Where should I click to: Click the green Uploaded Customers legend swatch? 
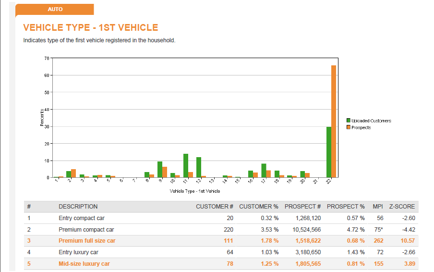[x=349, y=121]
